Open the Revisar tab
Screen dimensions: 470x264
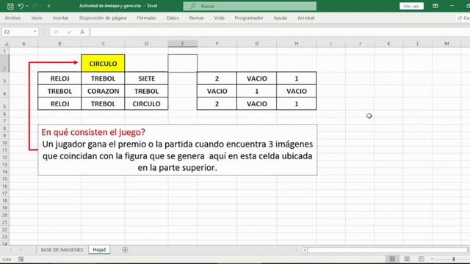coord(196,18)
